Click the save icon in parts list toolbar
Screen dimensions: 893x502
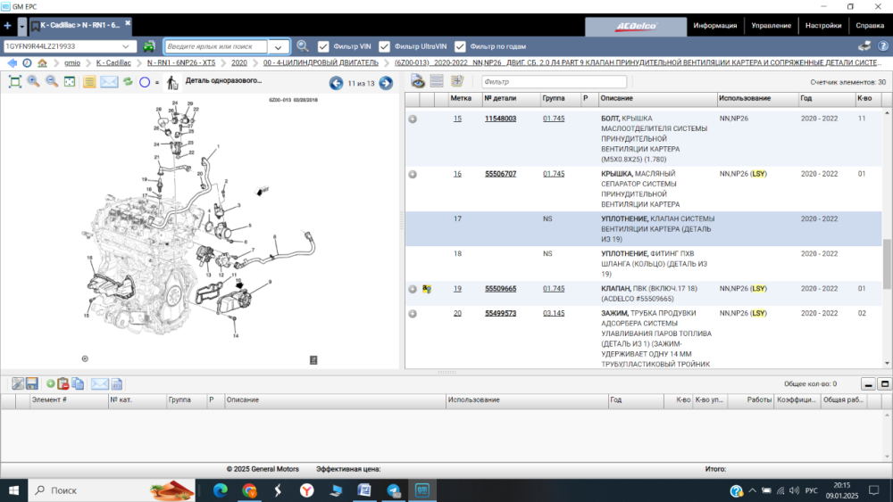(x=32, y=383)
